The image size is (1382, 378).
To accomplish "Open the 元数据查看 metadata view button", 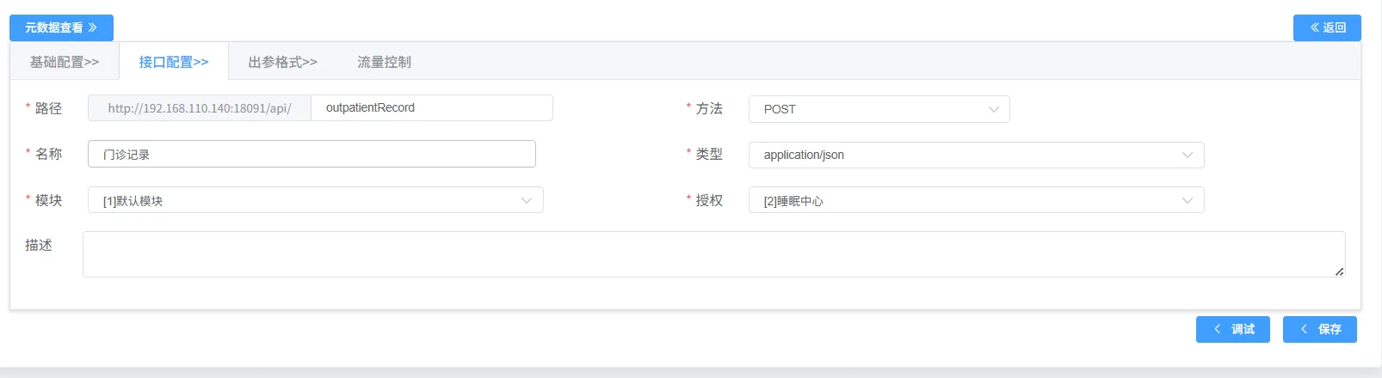I will (x=61, y=27).
